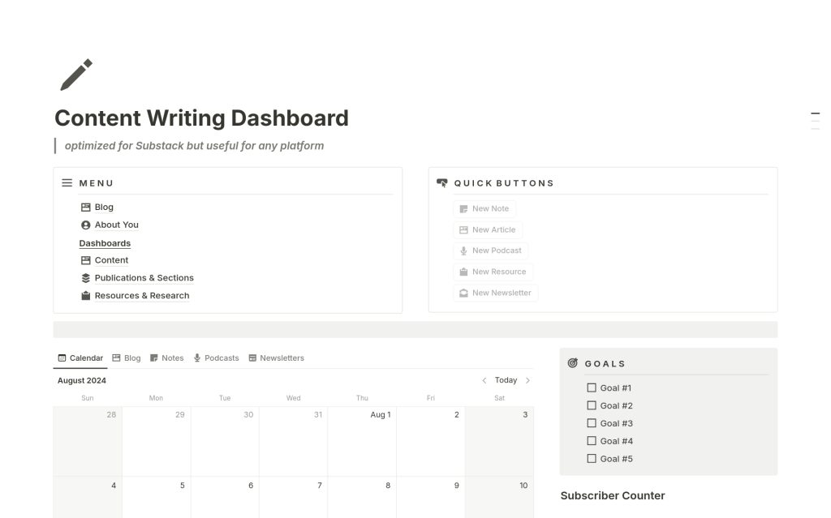
Task: Click the hamburger icon beside MENU
Action: tap(67, 183)
